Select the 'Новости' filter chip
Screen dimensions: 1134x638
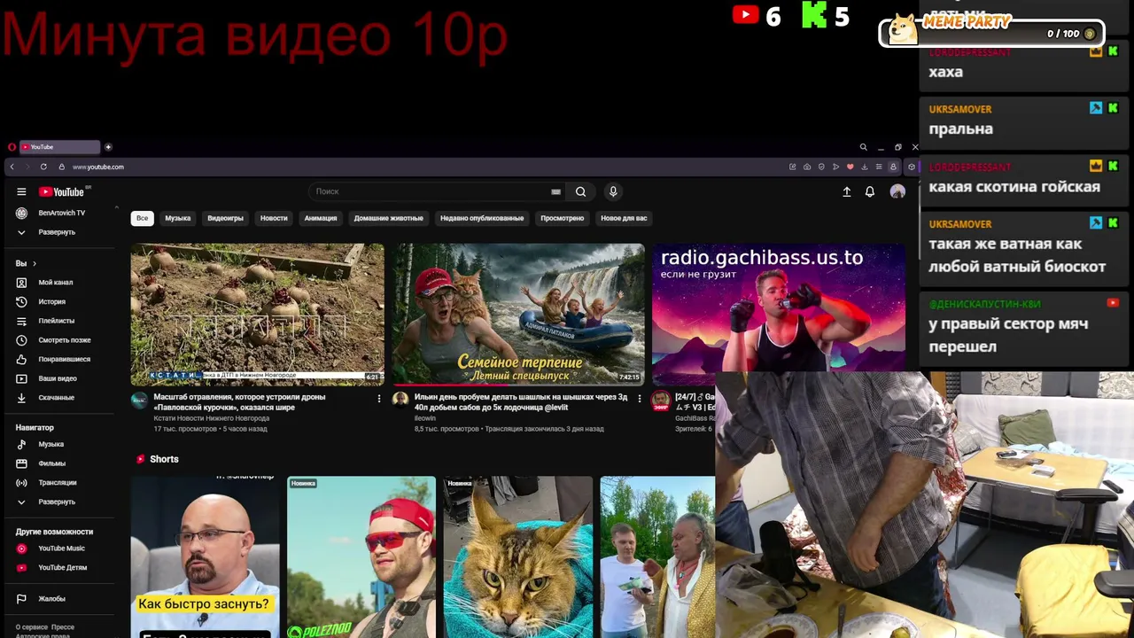pyautogui.click(x=274, y=218)
